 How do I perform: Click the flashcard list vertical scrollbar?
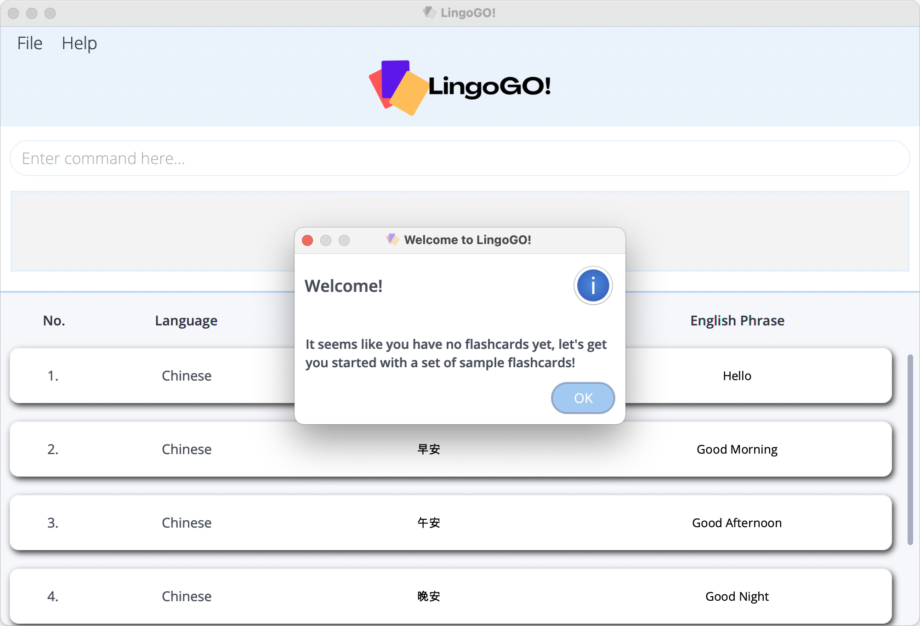(x=909, y=449)
